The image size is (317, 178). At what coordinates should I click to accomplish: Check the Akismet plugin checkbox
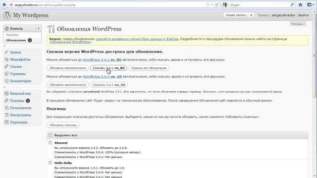(x=51, y=143)
